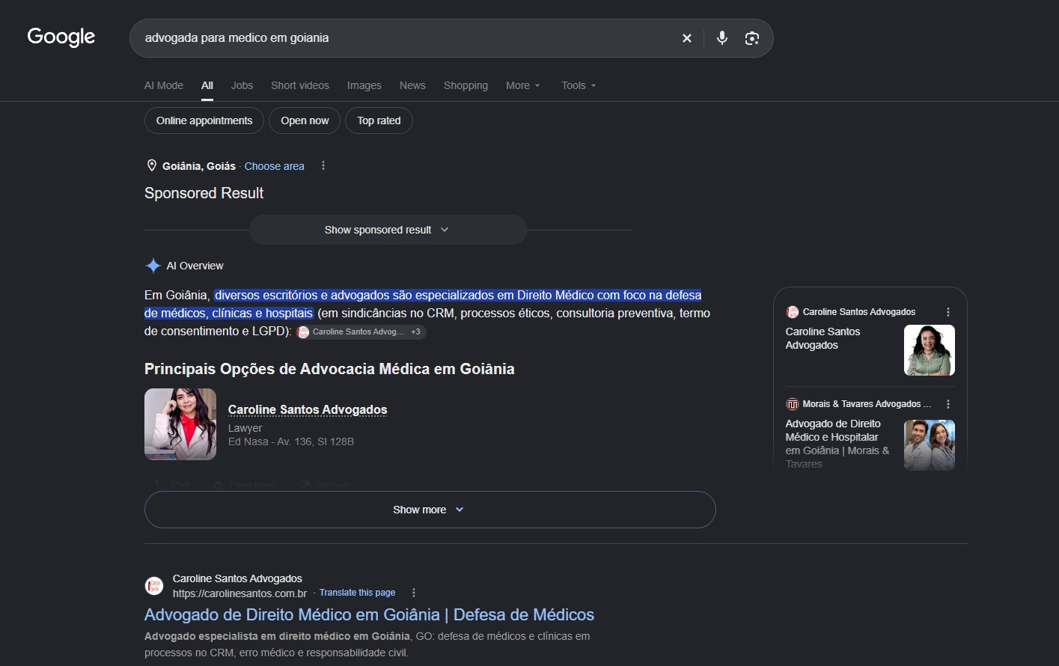This screenshot has height=666, width=1059.
Task: Open Caroline Santos Advogados side card title
Action: coord(823,338)
